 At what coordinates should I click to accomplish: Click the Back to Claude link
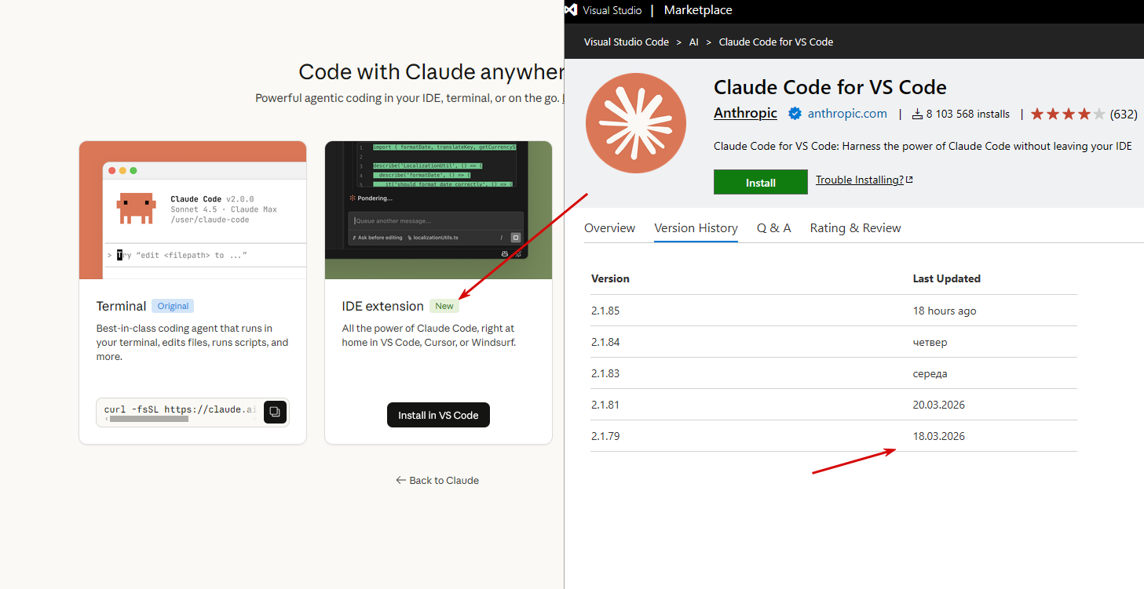click(x=437, y=480)
